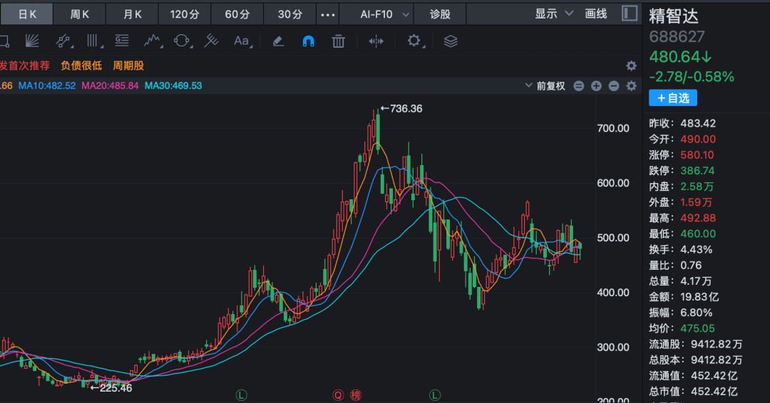
Task: Select the eraser tool
Action: [x=279, y=41]
